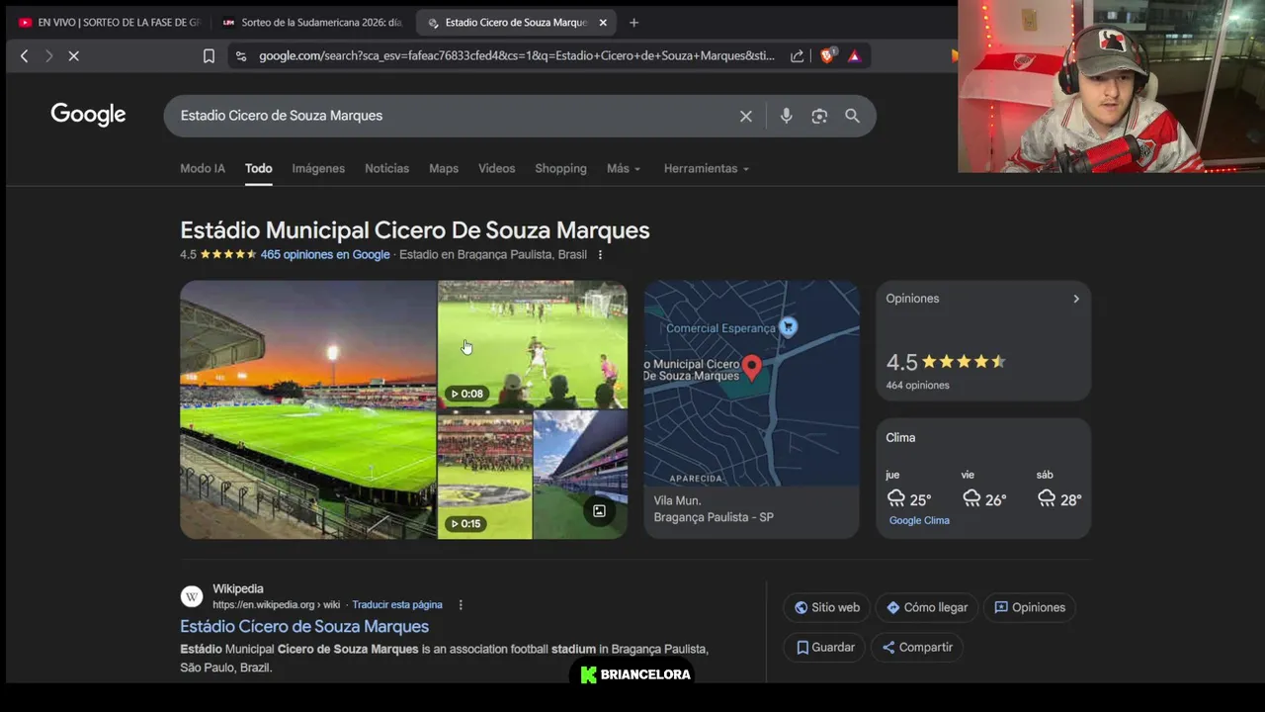Image resolution: width=1265 pixels, height=712 pixels.
Task: Open the stadium map preview
Action: pos(752,384)
